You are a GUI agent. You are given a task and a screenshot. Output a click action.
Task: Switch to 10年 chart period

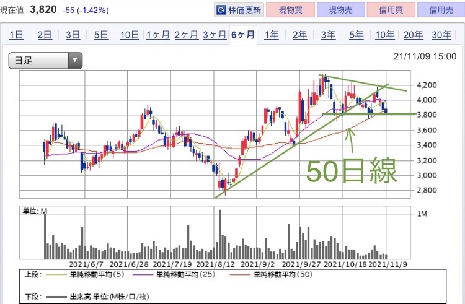[384, 35]
